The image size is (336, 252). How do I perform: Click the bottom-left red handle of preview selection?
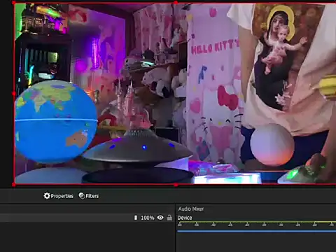[14, 185]
